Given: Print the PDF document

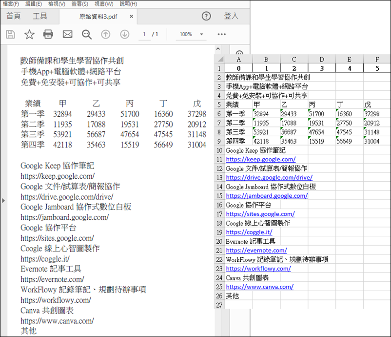Looking at the screenshot, I should click(48, 34).
